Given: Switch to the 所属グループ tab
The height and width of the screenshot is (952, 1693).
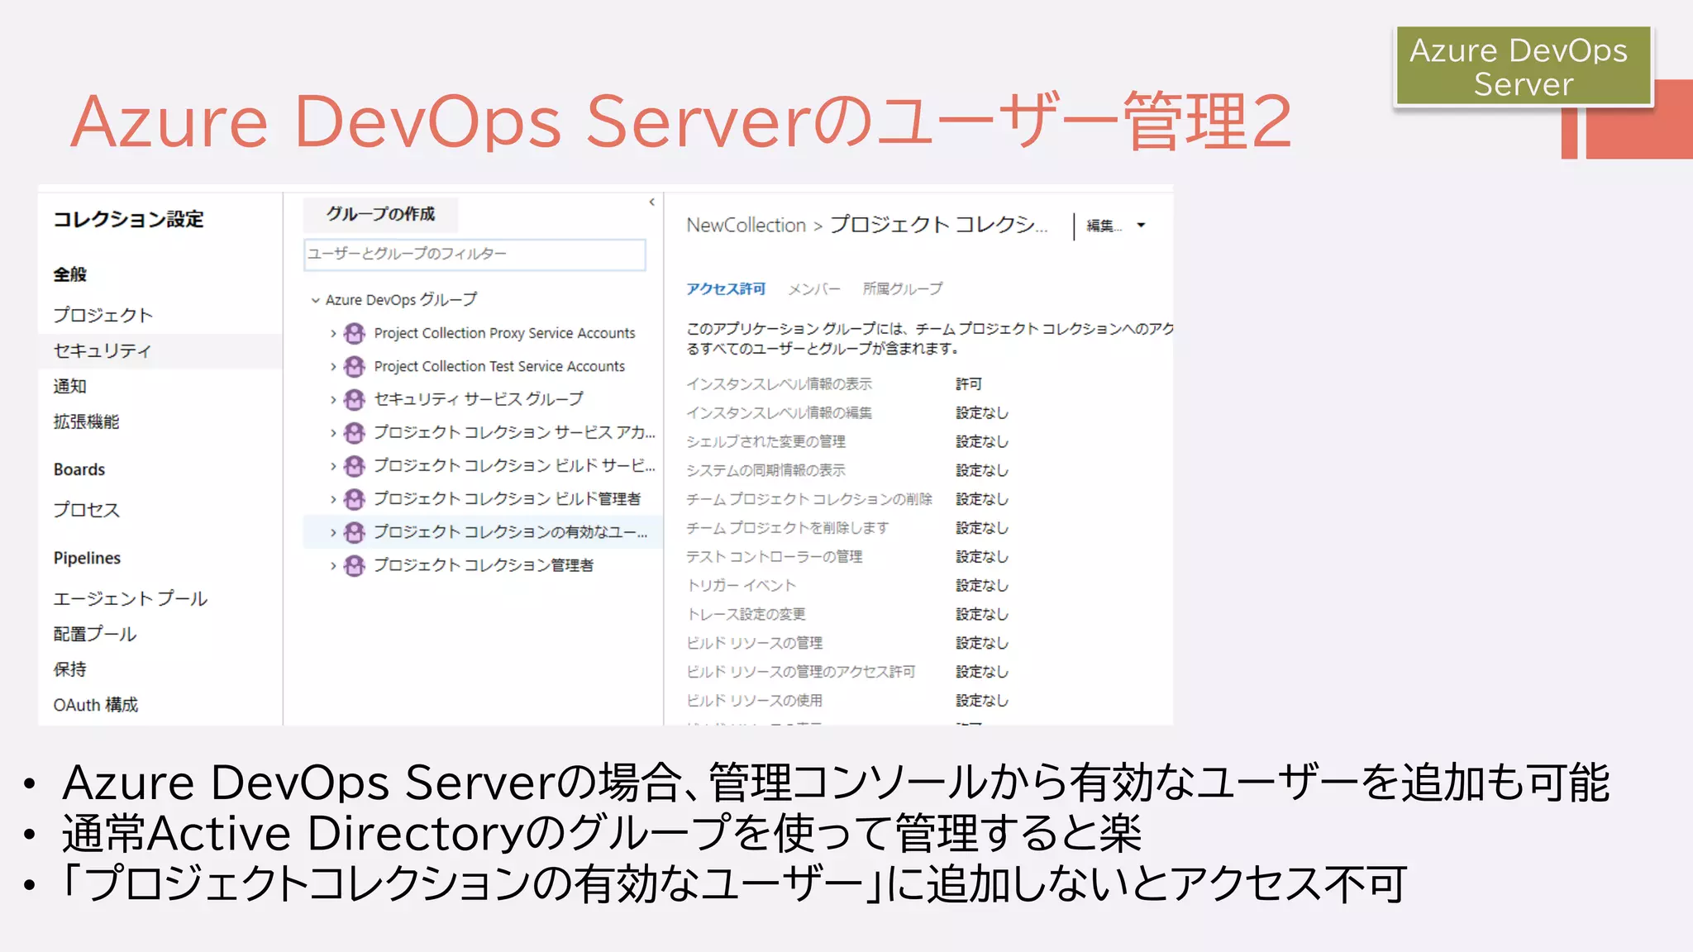Looking at the screenshot, I should pos(902,288).
